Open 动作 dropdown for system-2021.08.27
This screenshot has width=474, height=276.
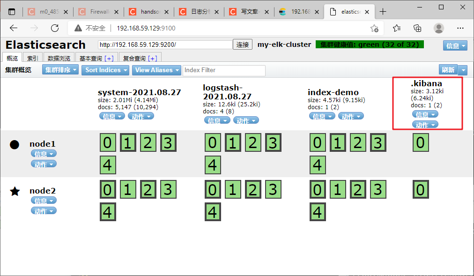141,116
